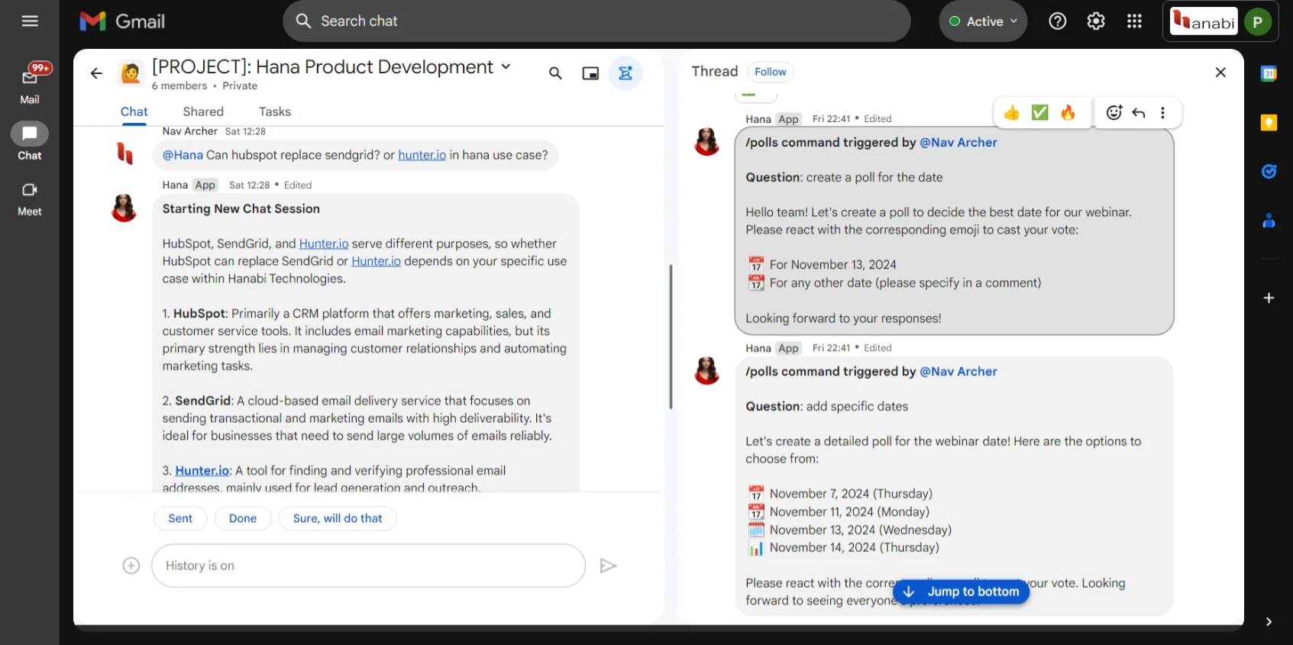Image resolution: width=1293 pixels, height=645 pixels.
Task: Click 'November 11, 2024 (Monday)' poll option
Action: pyautogui.click(x=849, y=512)
